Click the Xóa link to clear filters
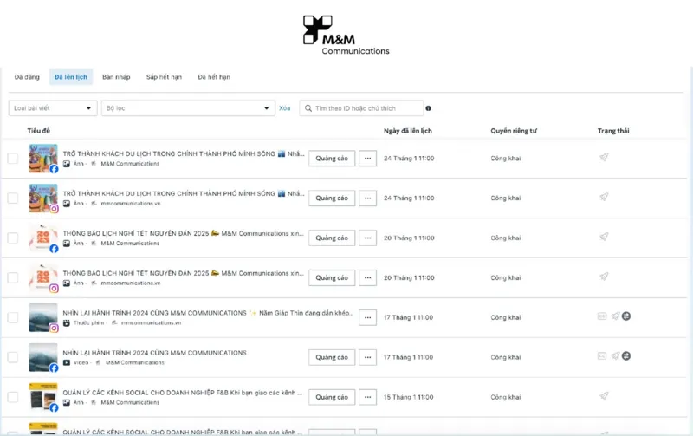Viewport: 693px width, 436px height. click(x=285, y=108)
